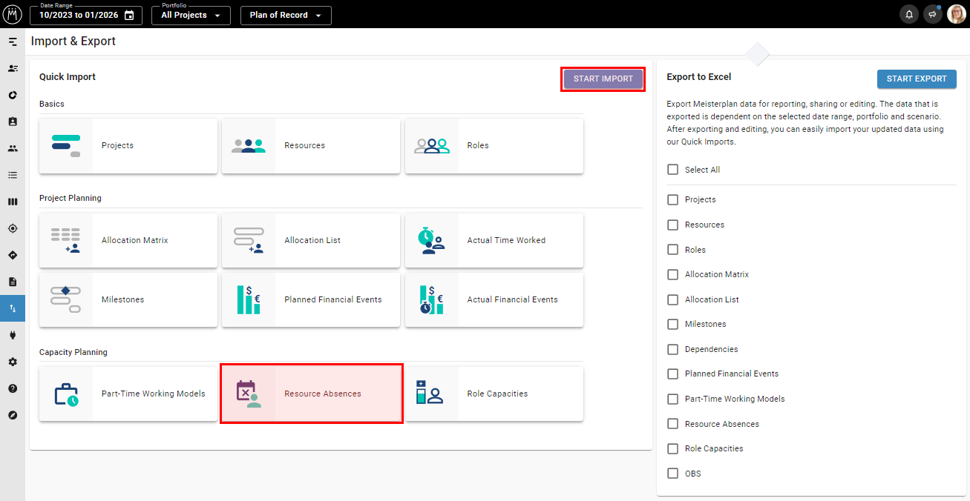
Task: Open the document sidebar icon
Action: [13, 282]
